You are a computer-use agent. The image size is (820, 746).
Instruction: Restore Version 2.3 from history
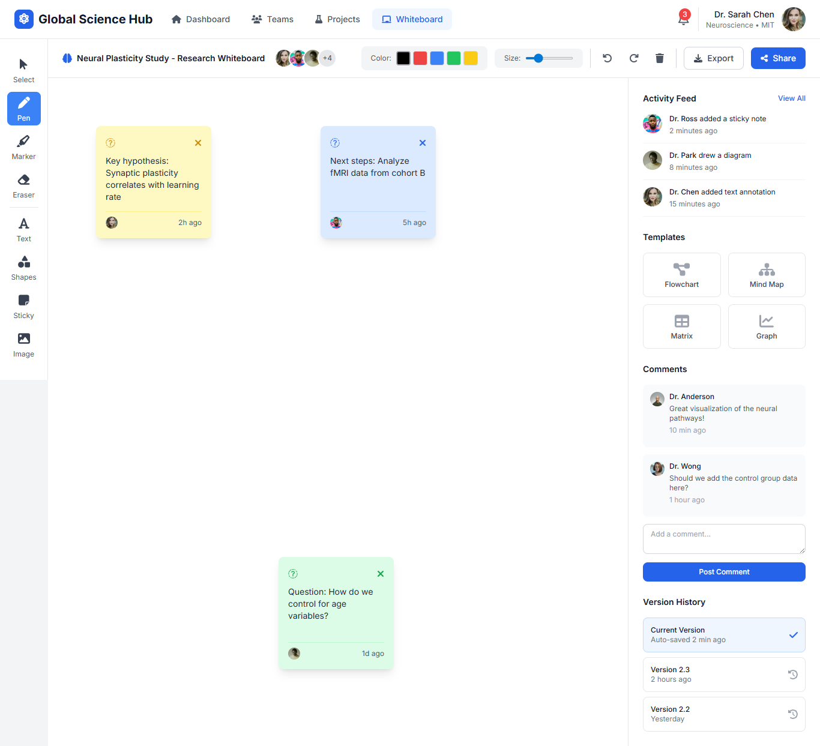[x=792, y=675]
